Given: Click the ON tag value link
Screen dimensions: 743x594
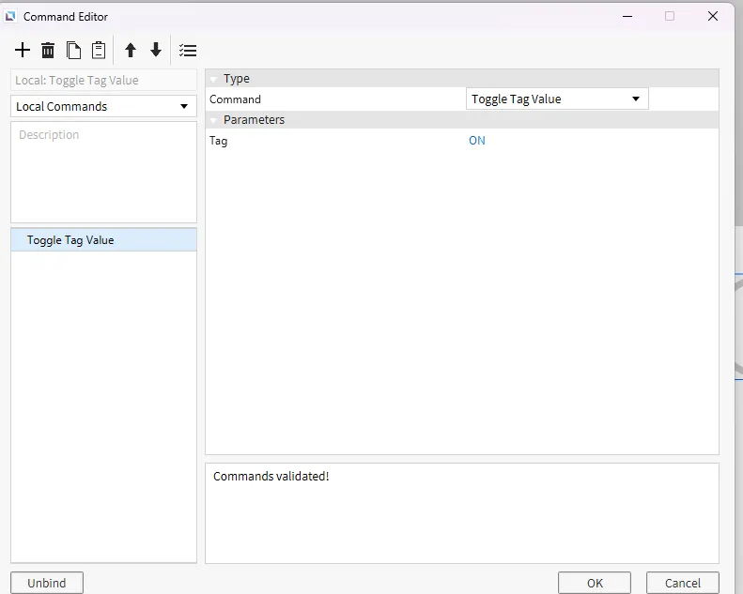Looking at the screenshot, I should click(477, 141).
